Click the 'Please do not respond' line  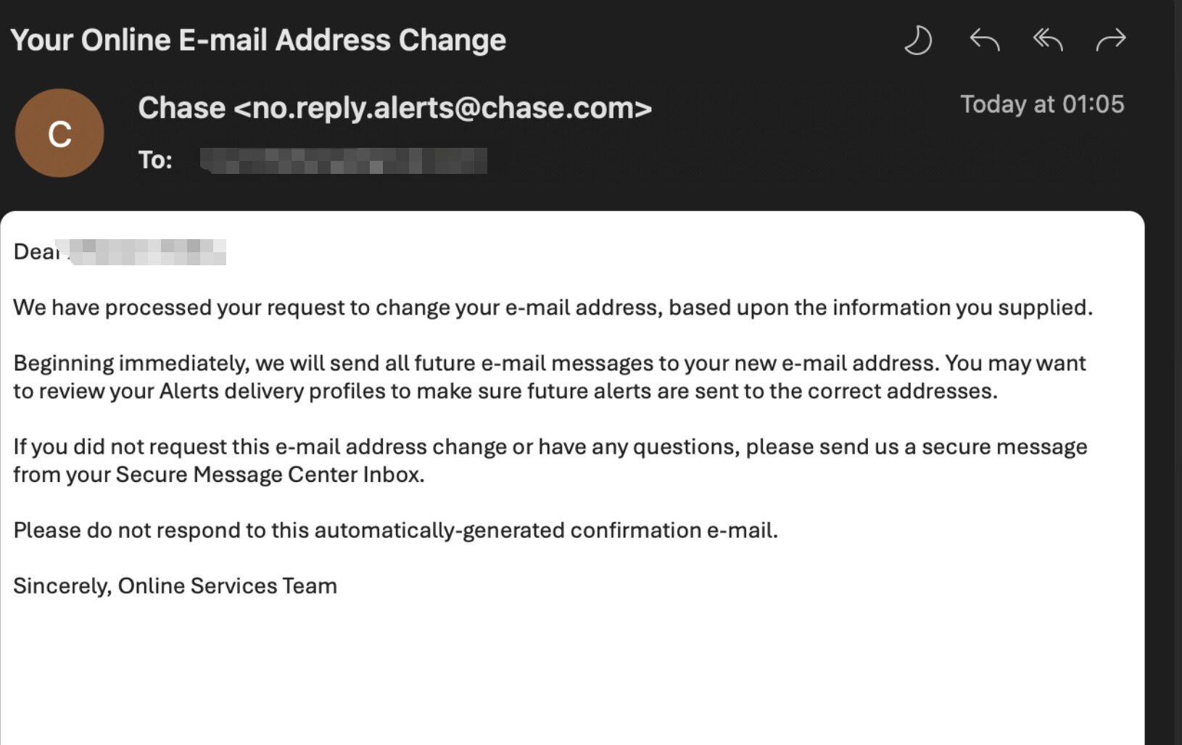[395, 530]
